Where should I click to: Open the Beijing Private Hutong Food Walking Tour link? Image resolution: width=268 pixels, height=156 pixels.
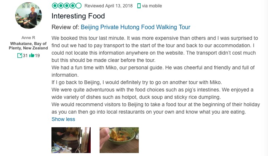(x=135, y=27)
